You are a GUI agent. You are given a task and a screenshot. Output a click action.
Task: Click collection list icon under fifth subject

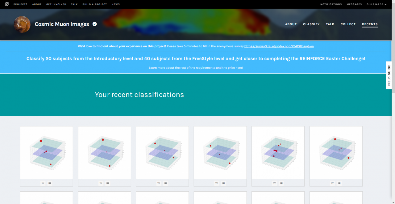pyautogui.click(x=281, y=183)
